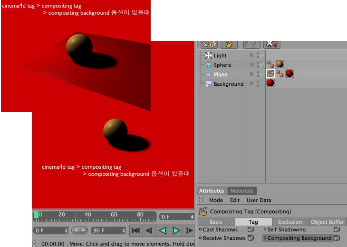Viewport: 347px width, 247px height.
Task: Open the Exclusion tab
Action: click(290, 222)
